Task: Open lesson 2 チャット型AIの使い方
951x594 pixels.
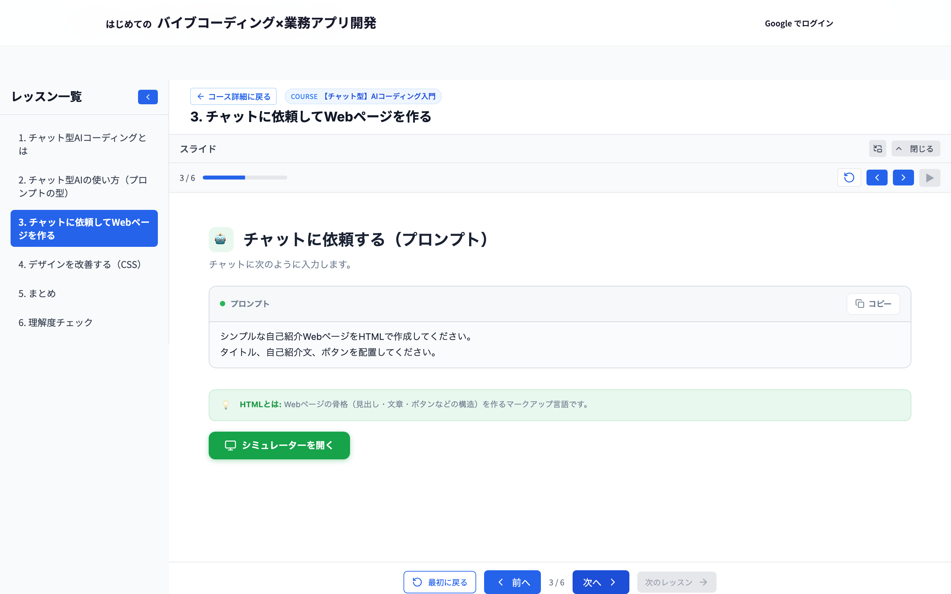Action: (84, 186)
